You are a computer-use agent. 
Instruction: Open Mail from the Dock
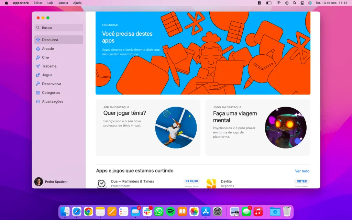tap(135, 211)
